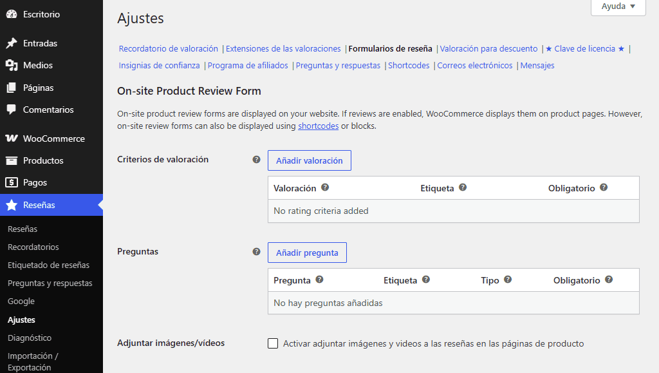Screen dimensions: 659x373
Task: Click the Reseñas star icon
Action: pos(12,205)
